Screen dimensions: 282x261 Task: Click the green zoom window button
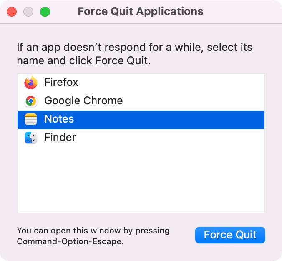45,12
